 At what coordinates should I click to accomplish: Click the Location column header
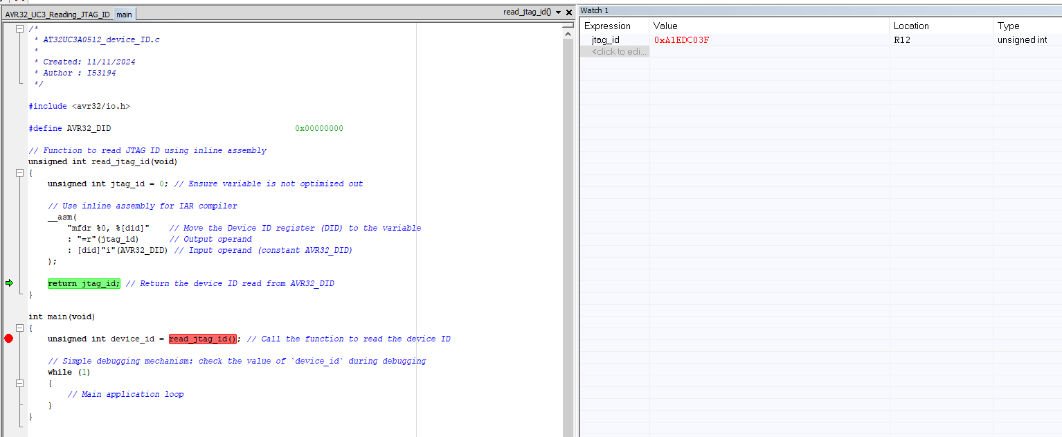(x=942, y=26)
